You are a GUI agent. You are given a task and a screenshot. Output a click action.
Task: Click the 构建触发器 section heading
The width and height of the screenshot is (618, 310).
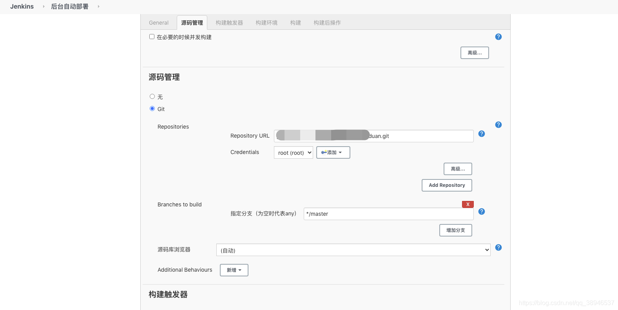tap(168, 294)
